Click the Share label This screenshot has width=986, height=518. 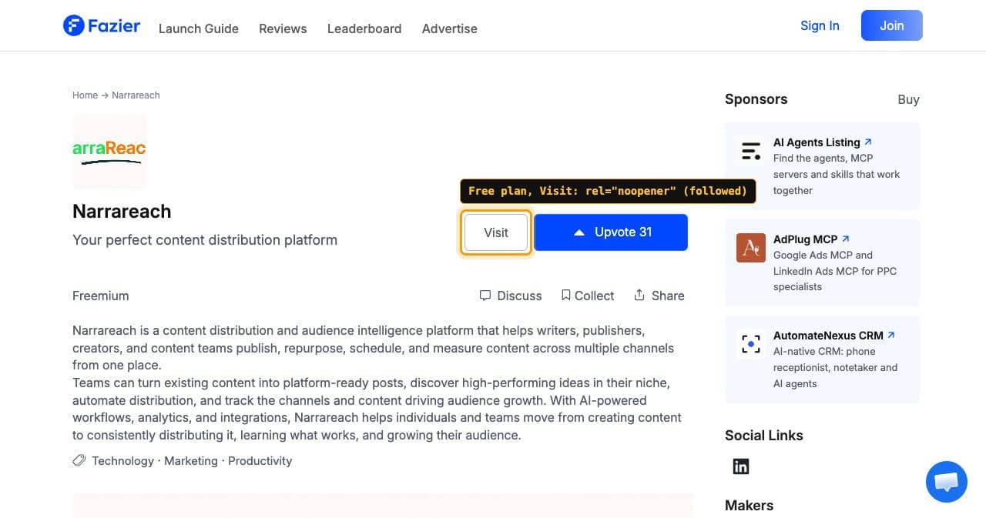click(x=668, y=296)
